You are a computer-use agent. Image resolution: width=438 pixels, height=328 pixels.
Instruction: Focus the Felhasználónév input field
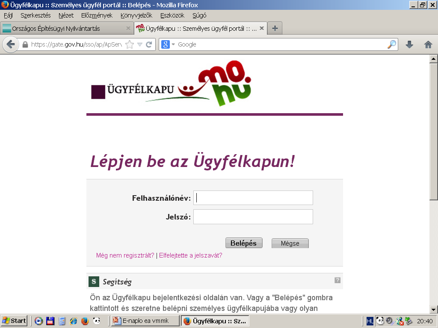pyautogui.click(x=253, y=198)
